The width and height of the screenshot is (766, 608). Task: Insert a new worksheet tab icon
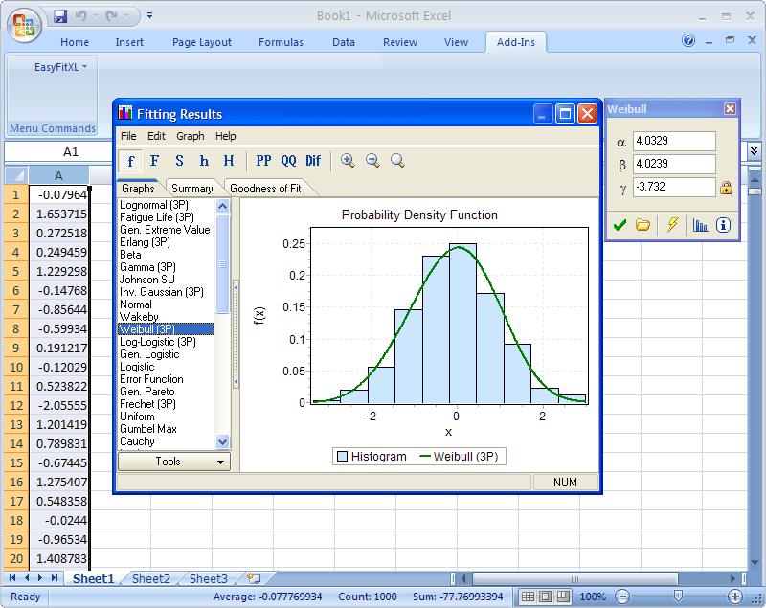coord(255,578)
